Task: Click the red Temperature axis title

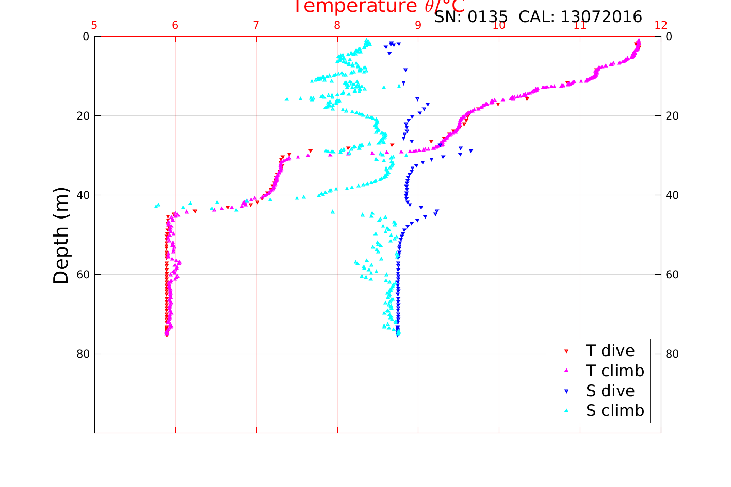Action: (x=379, y=6)
